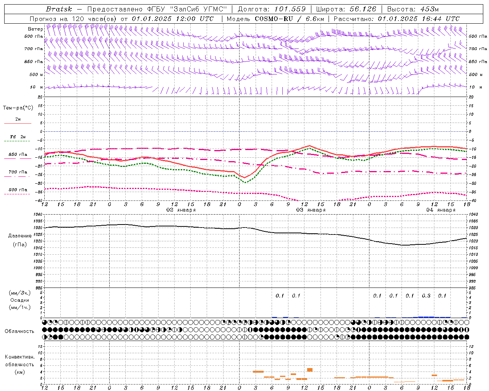The height and width of the screenshot is (391, 489).
Task: Click the "Td 2м" dew point legend entry
Action: (x=18, y=137)
